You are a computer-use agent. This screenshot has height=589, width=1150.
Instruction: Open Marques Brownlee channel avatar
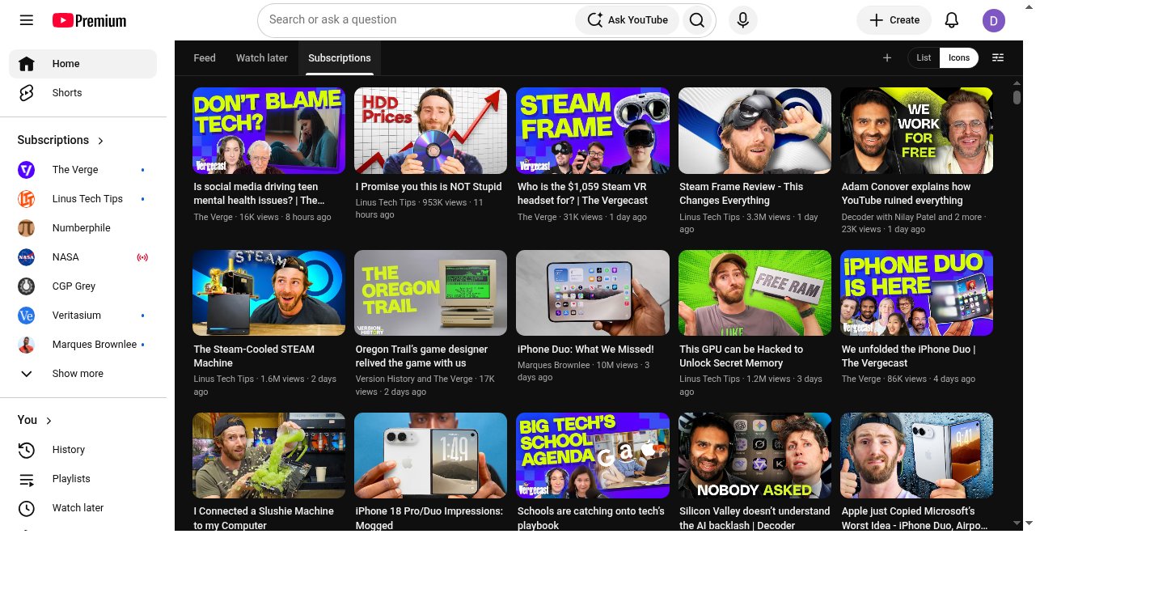[27, 345]
